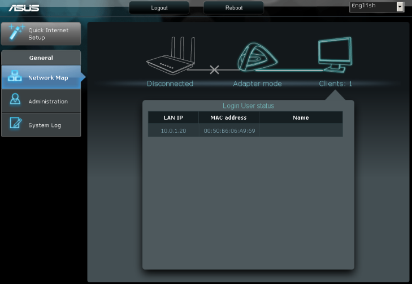Click the ASUS logo
This screenshot has height=284, width=412.
[x=24, y=8]
